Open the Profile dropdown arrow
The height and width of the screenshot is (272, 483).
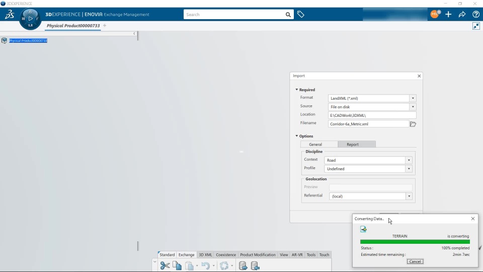click(x=409, y=169)
